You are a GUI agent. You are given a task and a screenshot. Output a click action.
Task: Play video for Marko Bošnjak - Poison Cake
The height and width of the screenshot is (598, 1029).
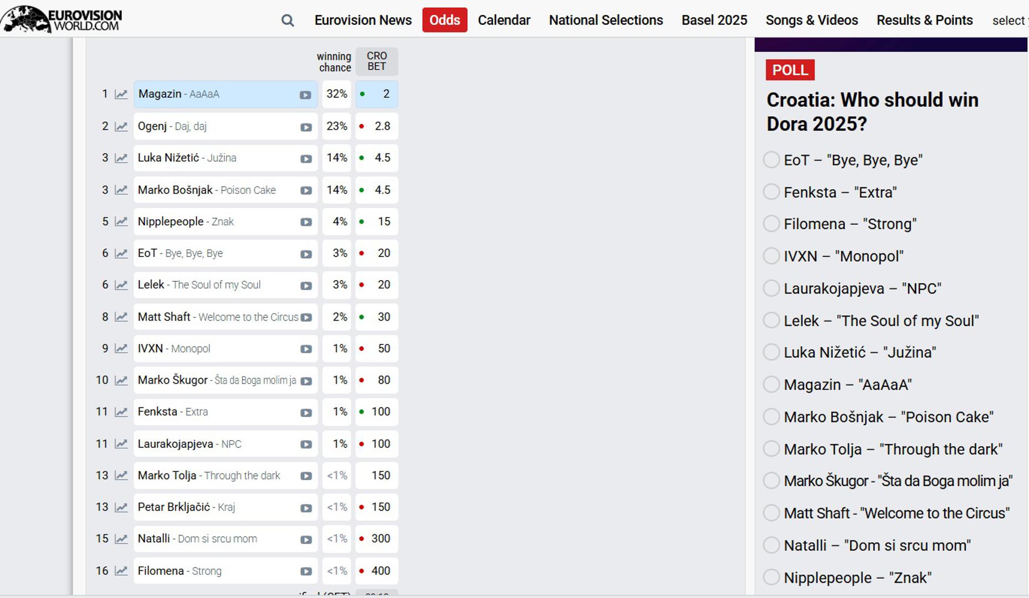tap(306, 190)
